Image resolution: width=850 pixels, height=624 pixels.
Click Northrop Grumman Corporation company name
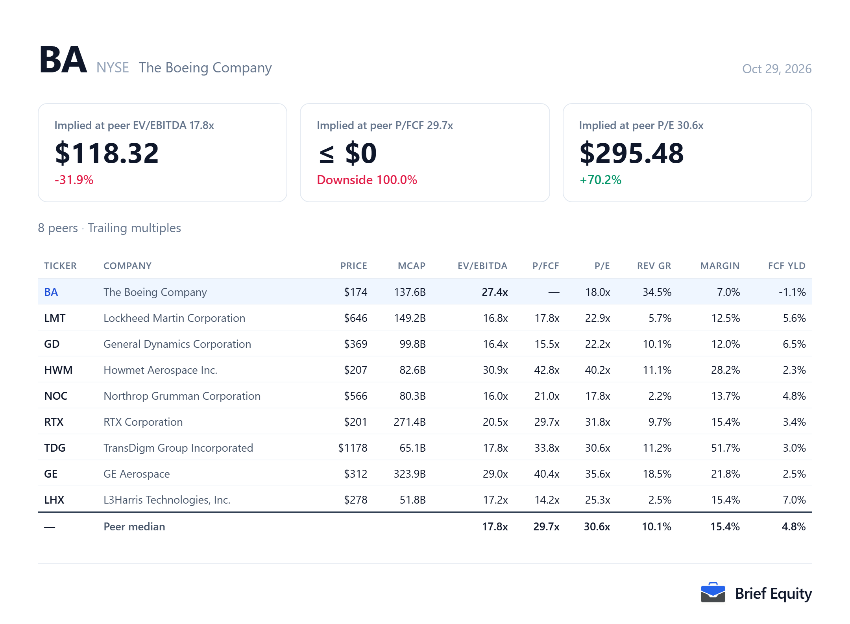click(182, 396)
